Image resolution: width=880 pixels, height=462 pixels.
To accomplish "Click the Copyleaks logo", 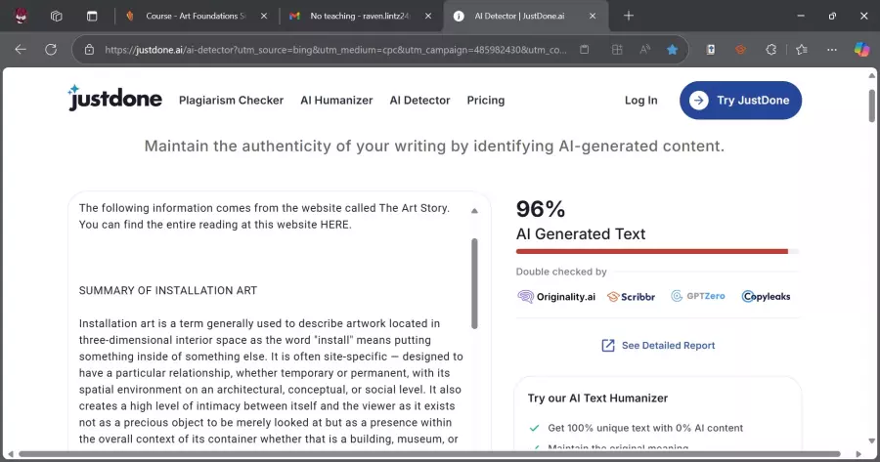I will pyautogui.click(x=766, y=296).
